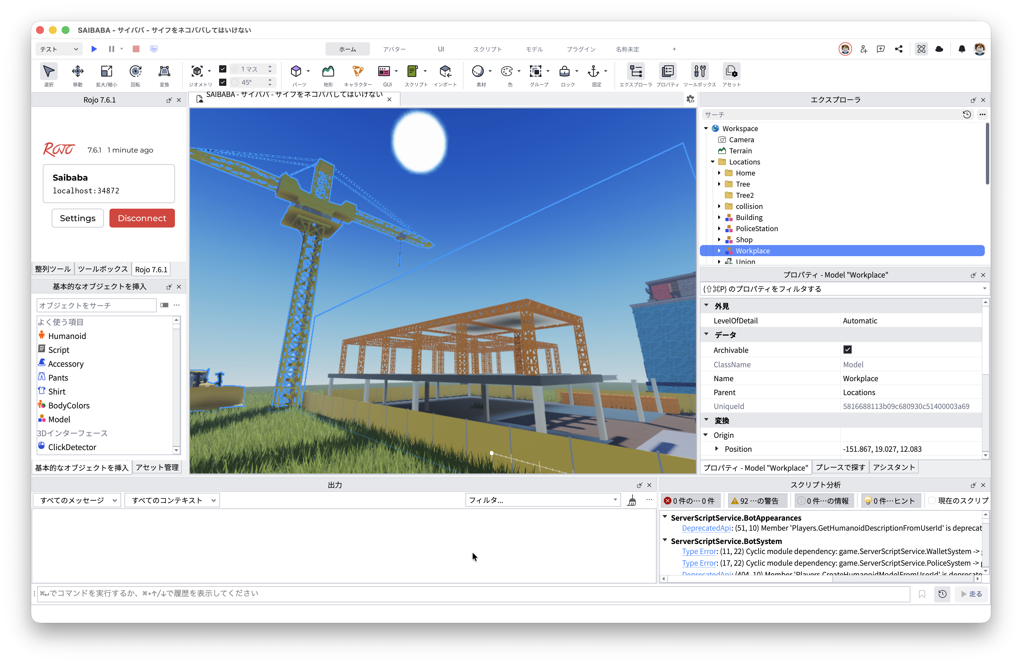Click the スクリプト script insert icon
The height and width of the screenshot is (664, 1022).
coord(413,71)
